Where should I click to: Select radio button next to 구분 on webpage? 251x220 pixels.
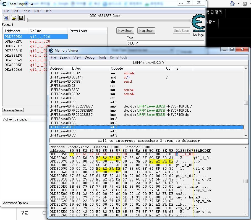(x=44, y=213)
